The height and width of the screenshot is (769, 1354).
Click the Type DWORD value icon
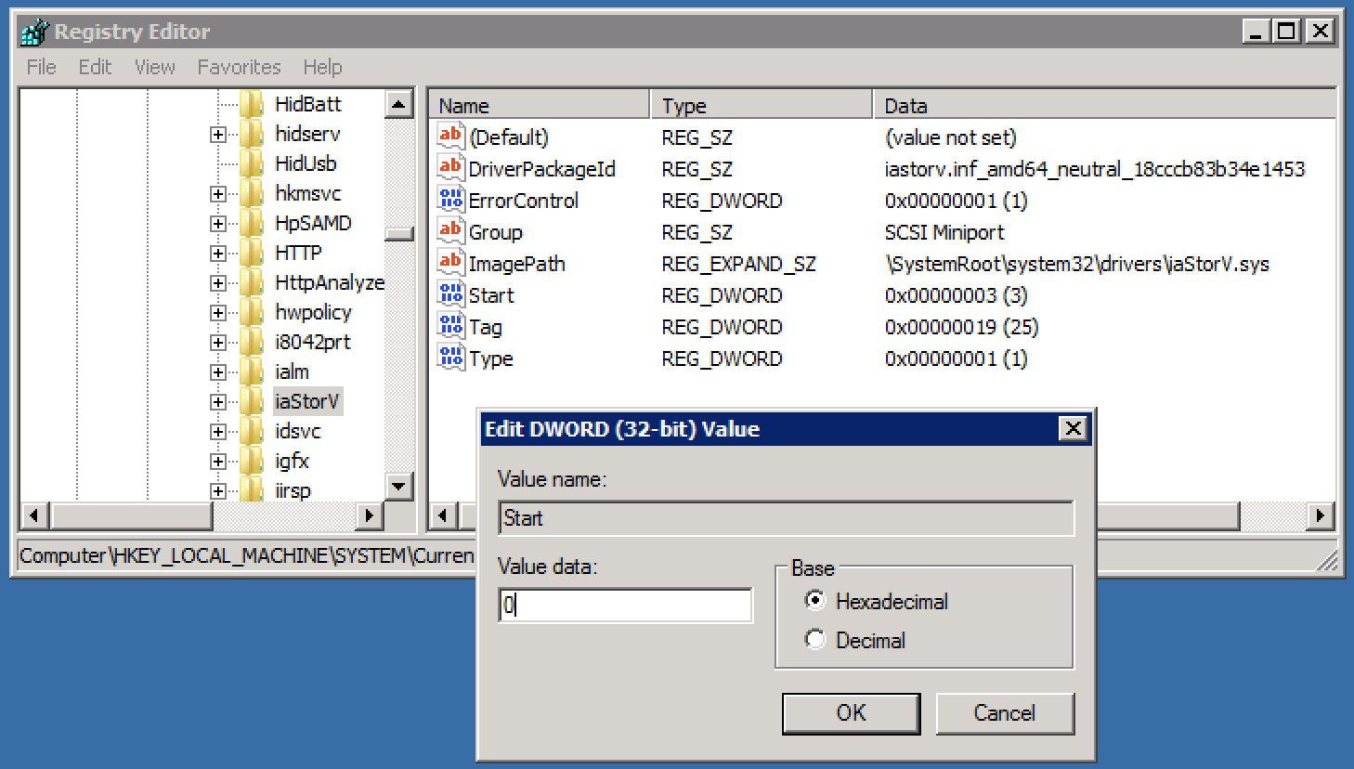(x=450, y=358)
